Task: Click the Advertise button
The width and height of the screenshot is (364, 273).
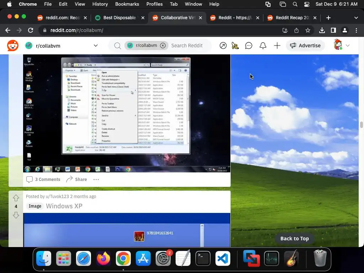Action: [305, 45]
